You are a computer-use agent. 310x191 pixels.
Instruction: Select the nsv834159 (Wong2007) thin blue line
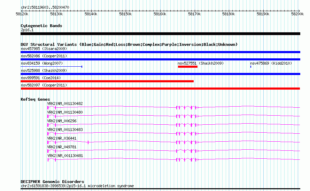(x=52, y=67)
